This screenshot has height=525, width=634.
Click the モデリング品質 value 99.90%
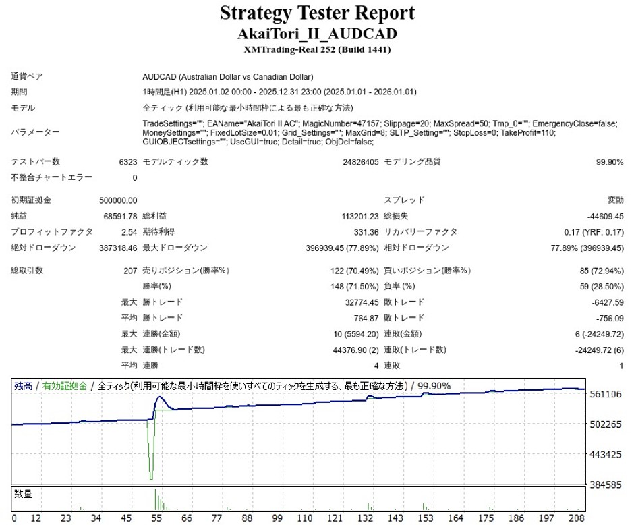click(610, 162)
